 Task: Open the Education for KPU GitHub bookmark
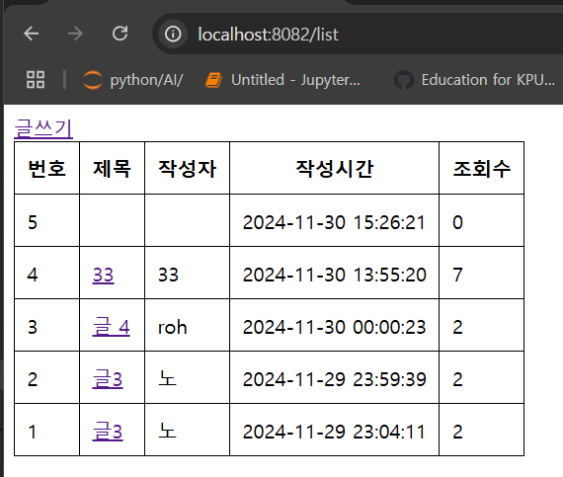point(475,80)
